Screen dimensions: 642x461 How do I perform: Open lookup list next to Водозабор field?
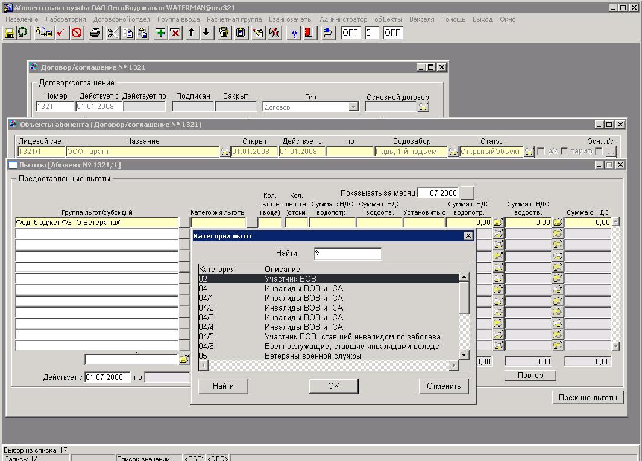pyautogui.click(x=453, y=152)
